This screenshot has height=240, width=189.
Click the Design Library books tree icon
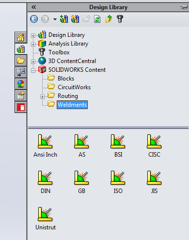coord(42,34)
